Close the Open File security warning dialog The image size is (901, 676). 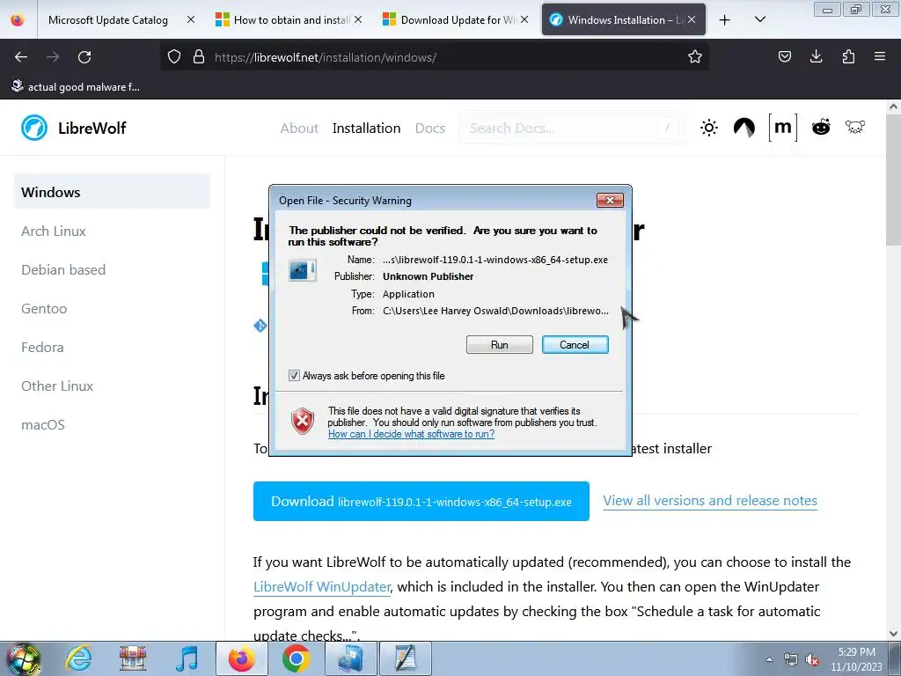[x=610, y=200]
